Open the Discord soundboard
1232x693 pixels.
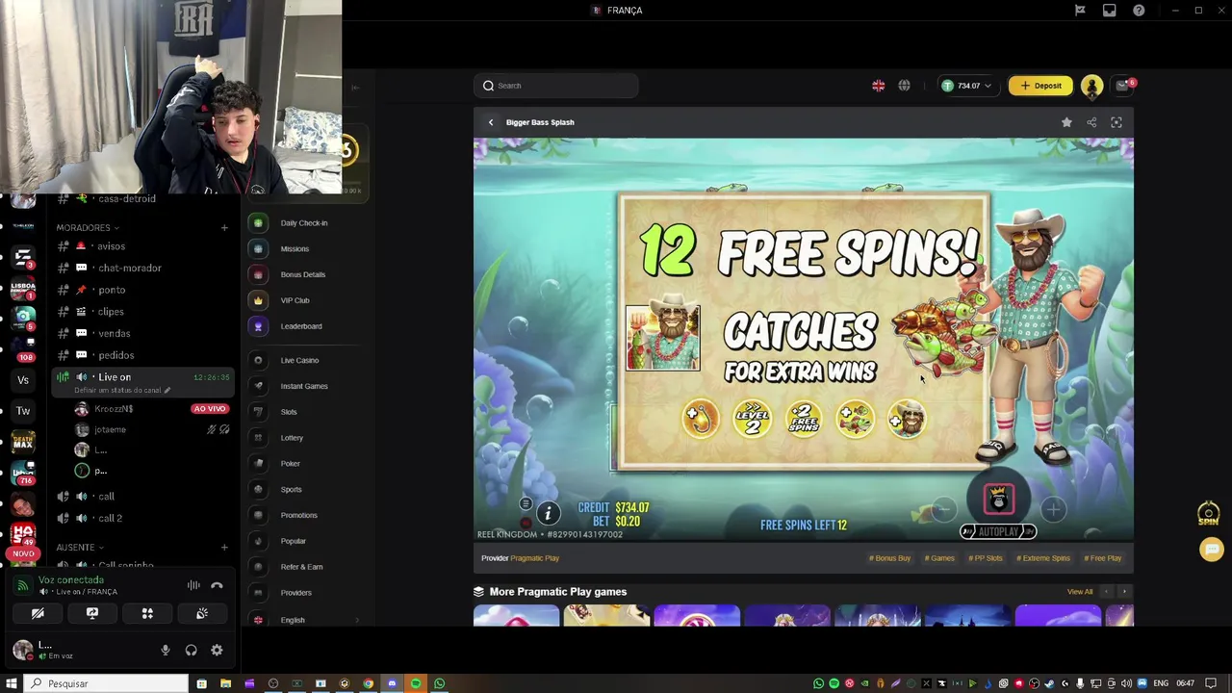pos(202,613)
